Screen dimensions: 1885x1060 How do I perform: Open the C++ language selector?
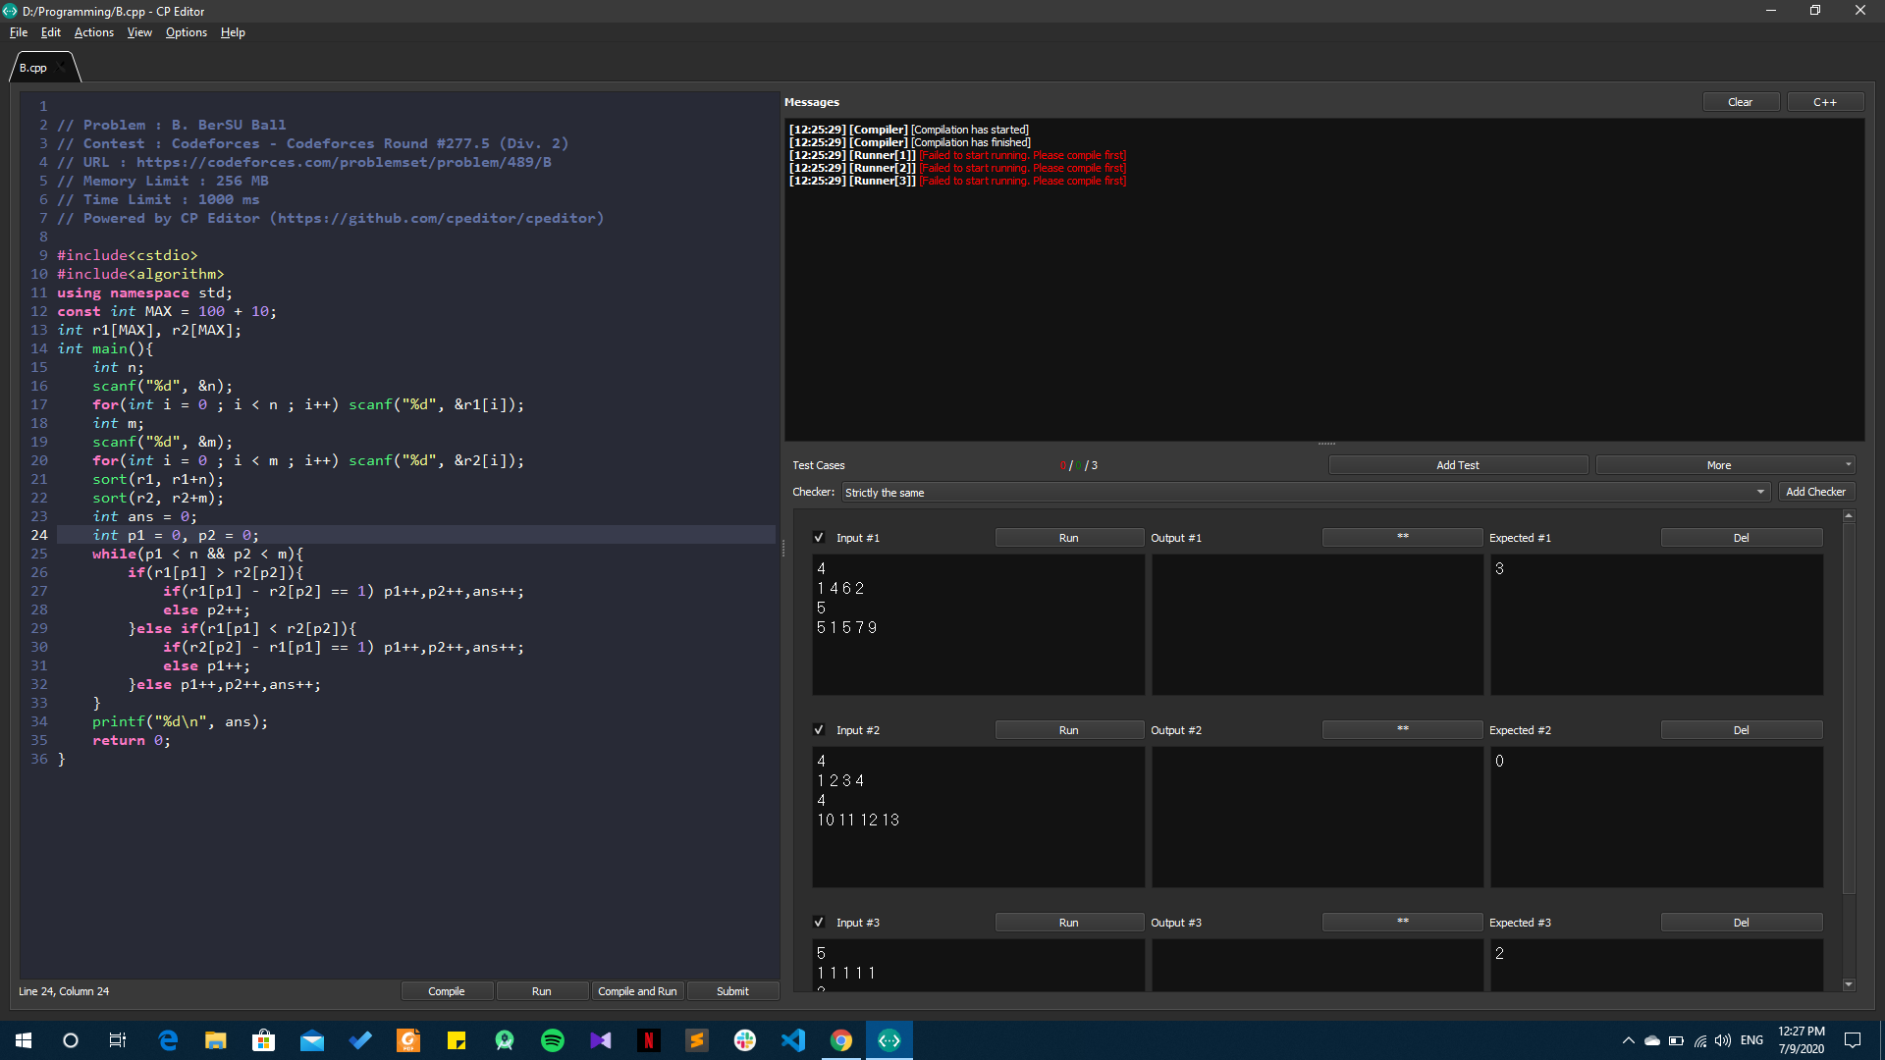[1824, 101]
